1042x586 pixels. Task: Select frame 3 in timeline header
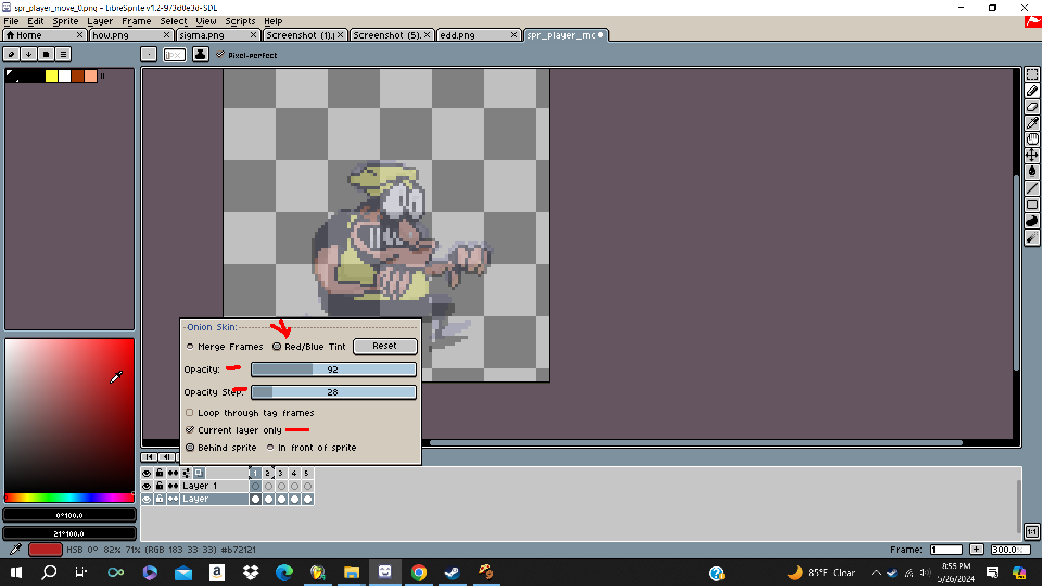[281, 473]
